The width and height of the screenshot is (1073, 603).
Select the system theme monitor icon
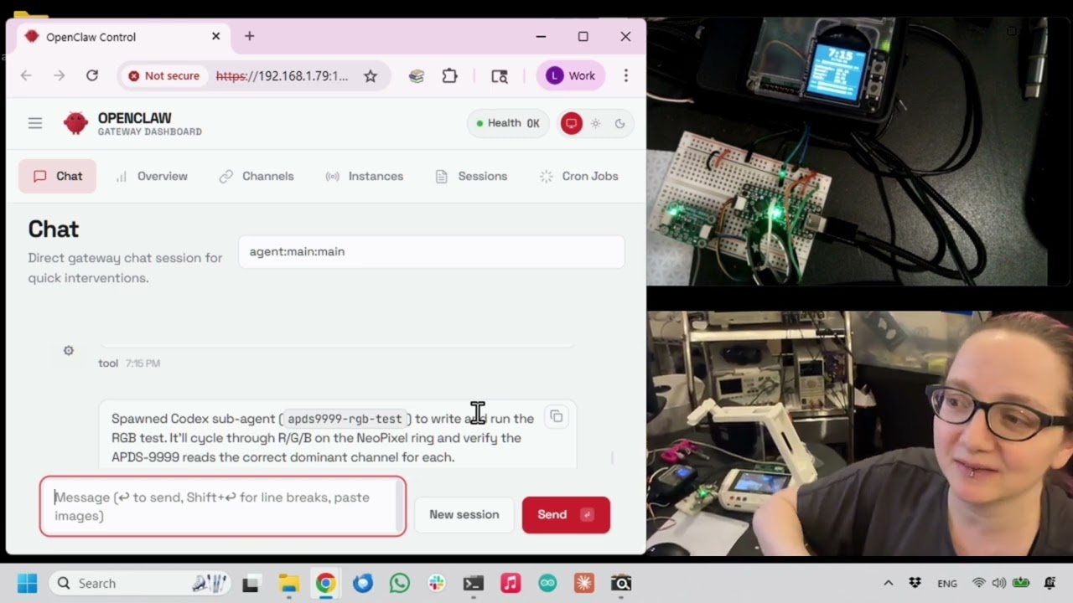[571, 123]
